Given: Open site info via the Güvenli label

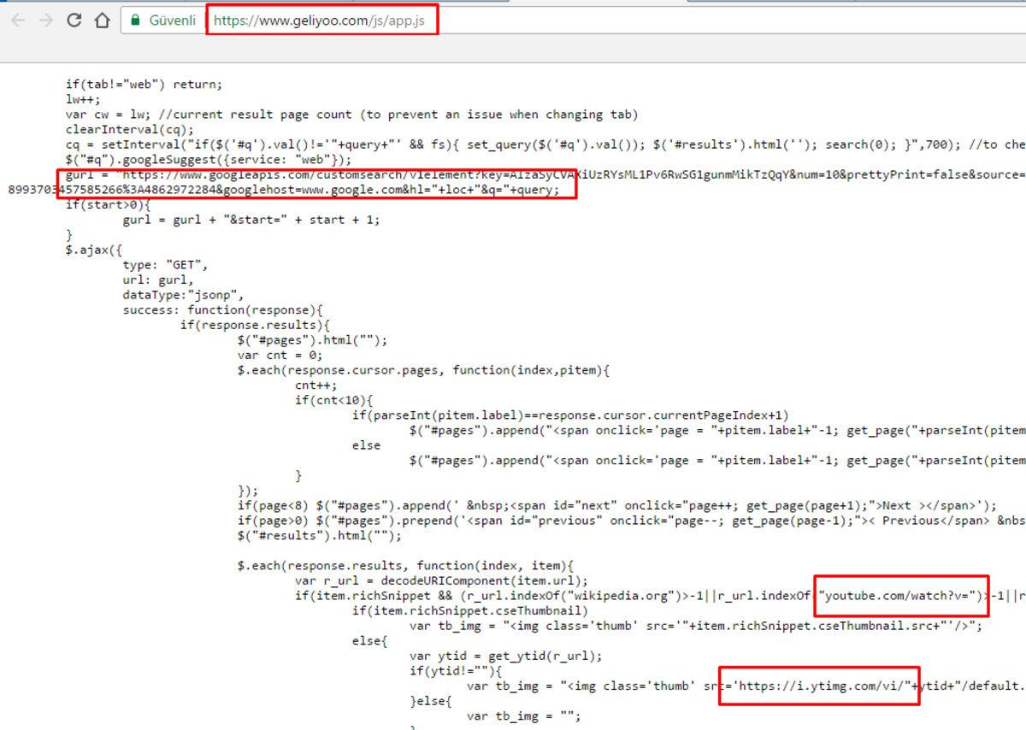Looking at the screenshot, I should [x=172, y=21].
